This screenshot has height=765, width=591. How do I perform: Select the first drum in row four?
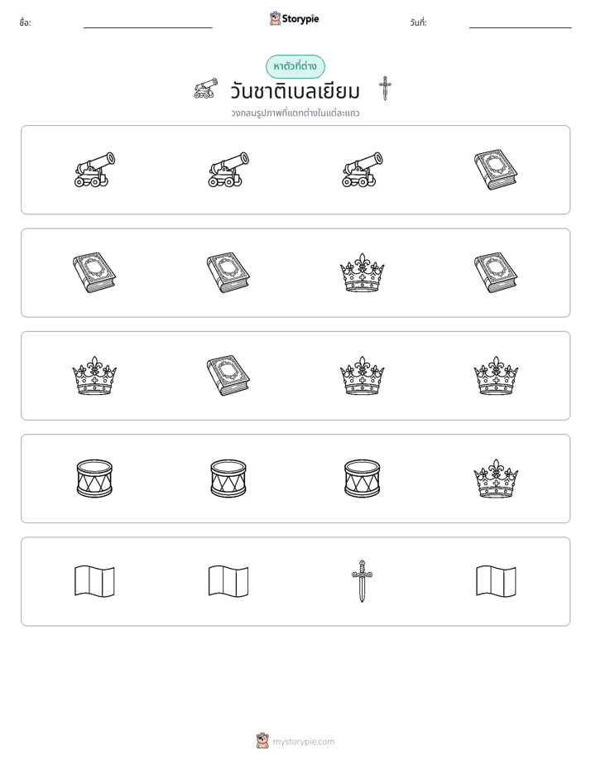point(94,479)
